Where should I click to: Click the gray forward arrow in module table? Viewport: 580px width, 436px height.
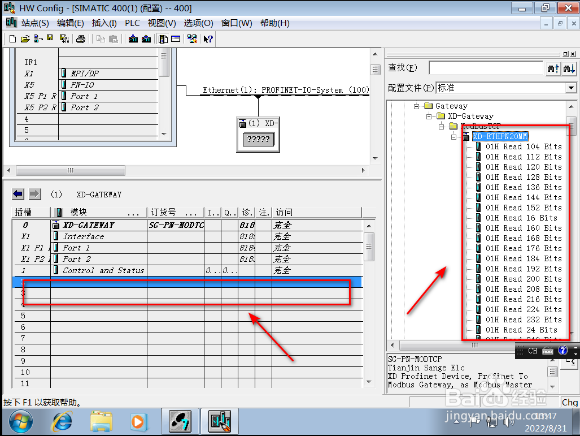pyautogui.click(x=35, y=194)
